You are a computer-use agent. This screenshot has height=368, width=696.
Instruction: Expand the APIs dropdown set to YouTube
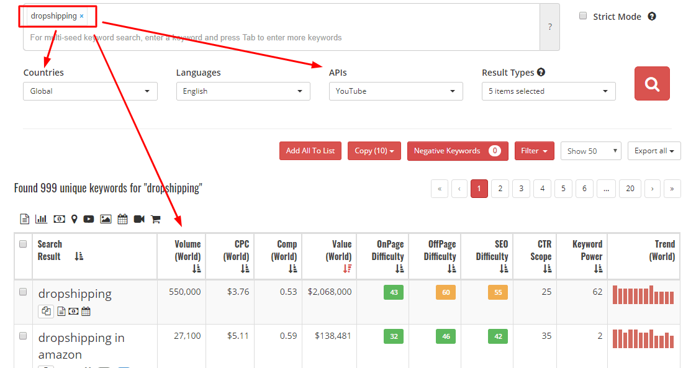395,91
